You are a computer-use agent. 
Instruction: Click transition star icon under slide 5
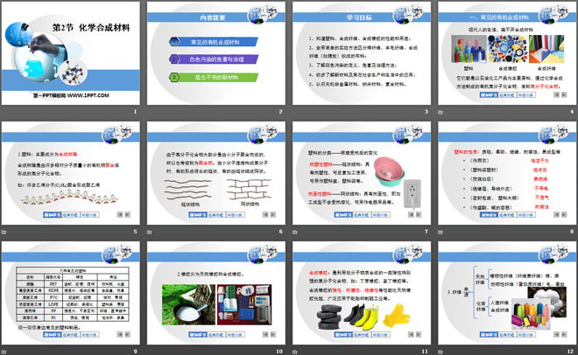point(4,232)
